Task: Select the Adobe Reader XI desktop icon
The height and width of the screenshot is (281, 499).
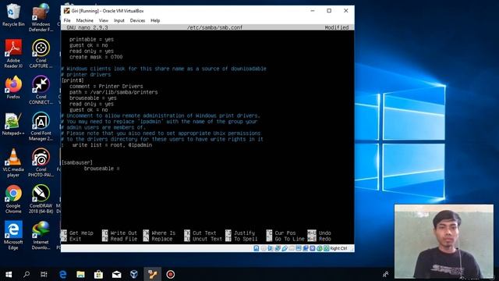Action: coord(13,54)
